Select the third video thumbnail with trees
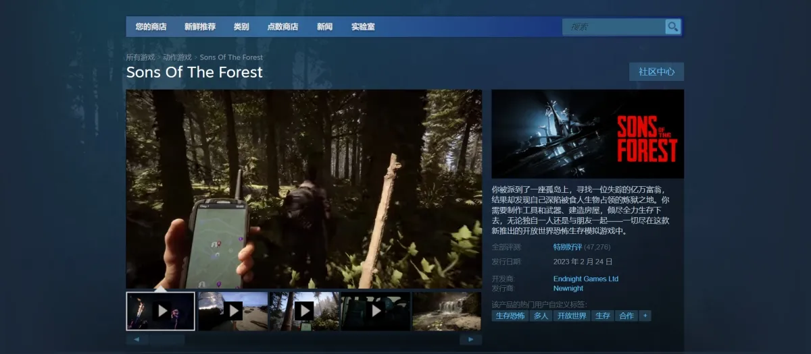 [x=304, y=311]
